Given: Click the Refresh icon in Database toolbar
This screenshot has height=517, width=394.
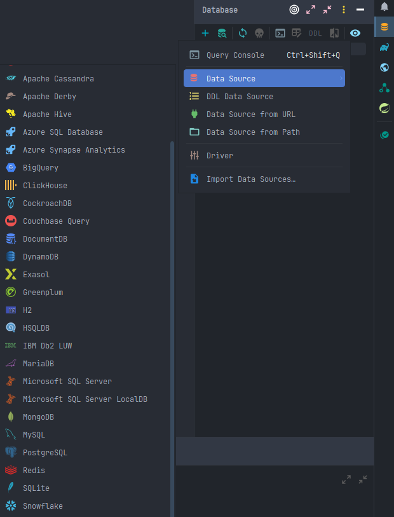Looking at the screenshot, I should point(243,33).
